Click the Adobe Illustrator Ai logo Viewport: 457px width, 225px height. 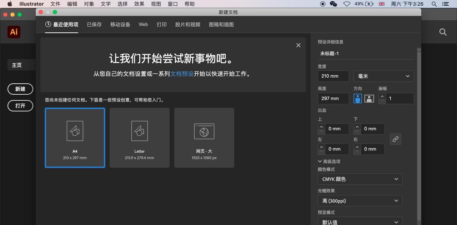pyautogui.click(x=14, y=32)
